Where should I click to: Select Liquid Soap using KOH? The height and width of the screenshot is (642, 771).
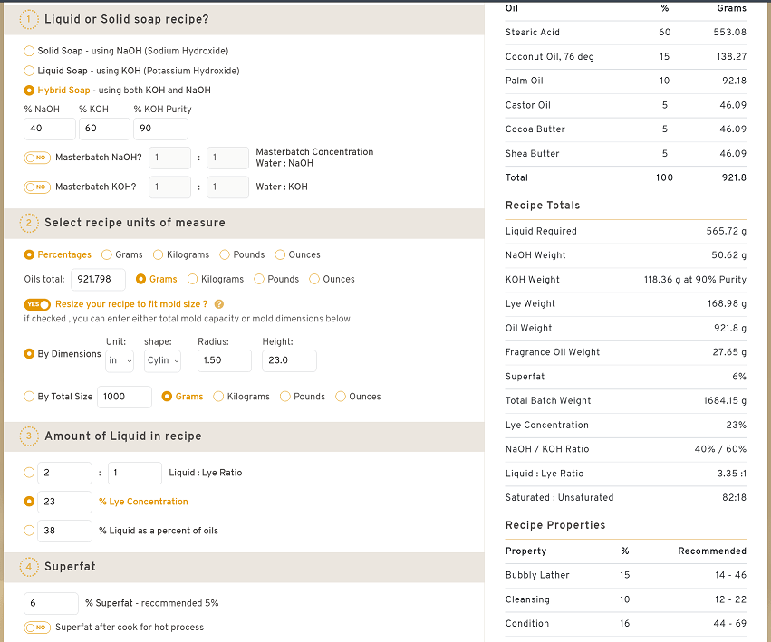29,71
